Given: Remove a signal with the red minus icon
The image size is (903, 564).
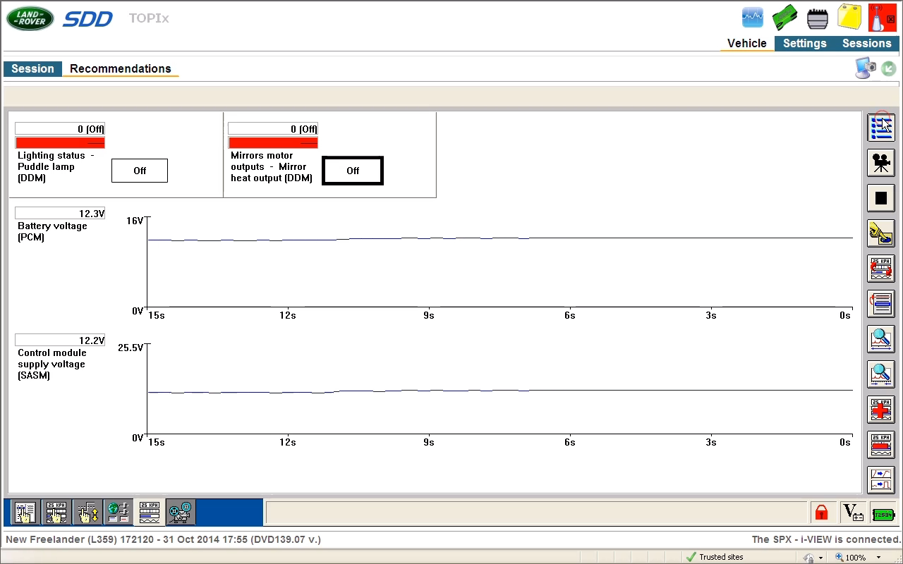Looking at the screenshot, I should click(x=880, y=445).
